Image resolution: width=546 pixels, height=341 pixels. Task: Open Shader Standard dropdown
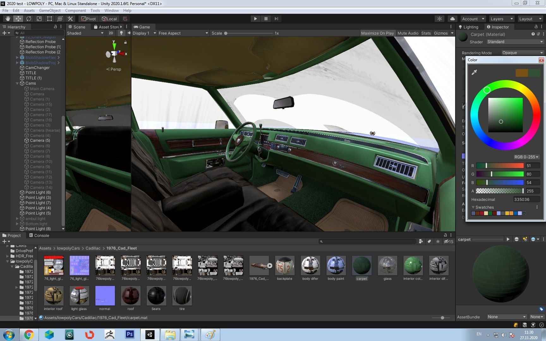pos(515,42)
